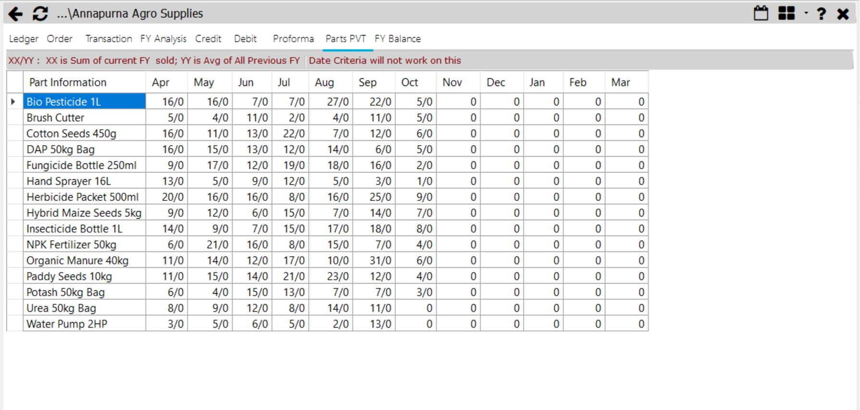Open the Proforma tab
The width and height of the screenshot is (860, 410).
click(x=293, y=39)
